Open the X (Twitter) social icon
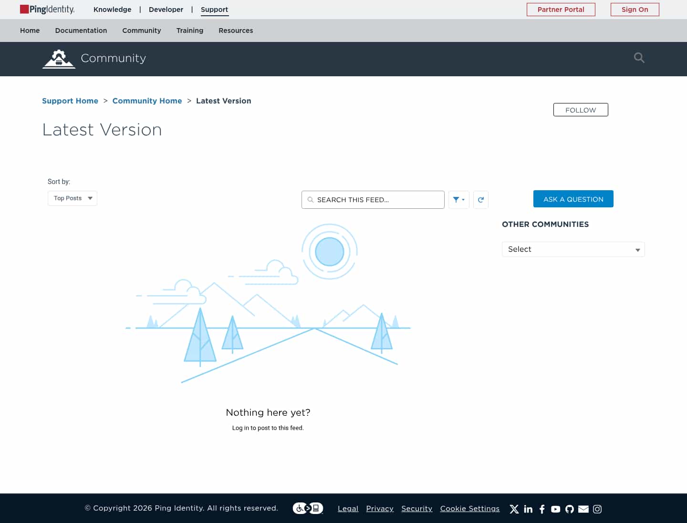The width and height of the screenshot is (687, 523). pyautogui.click(x=514, y=509)
